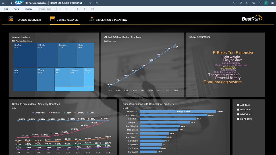Screen dimensions: 276x155
Task: Click the Victory 63.8 treemap tile
Action: coord(46,79)
